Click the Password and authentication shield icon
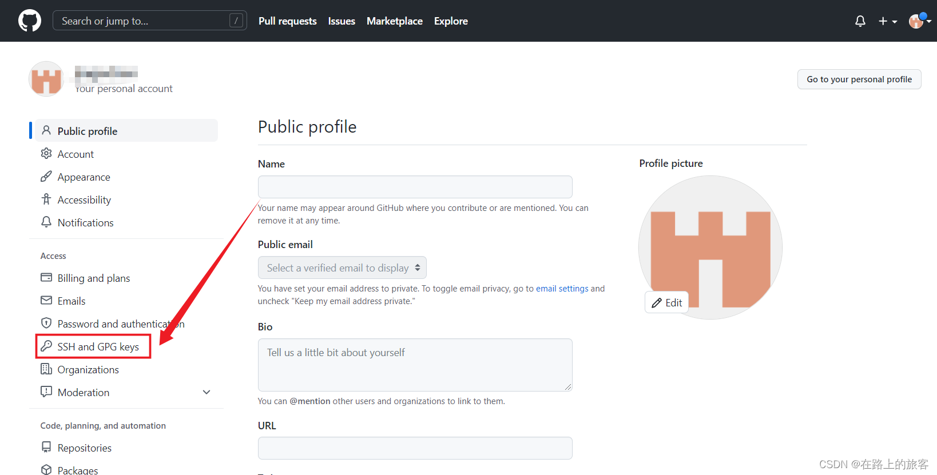Viewport: 937px width, 475px height. coord(46,323)
